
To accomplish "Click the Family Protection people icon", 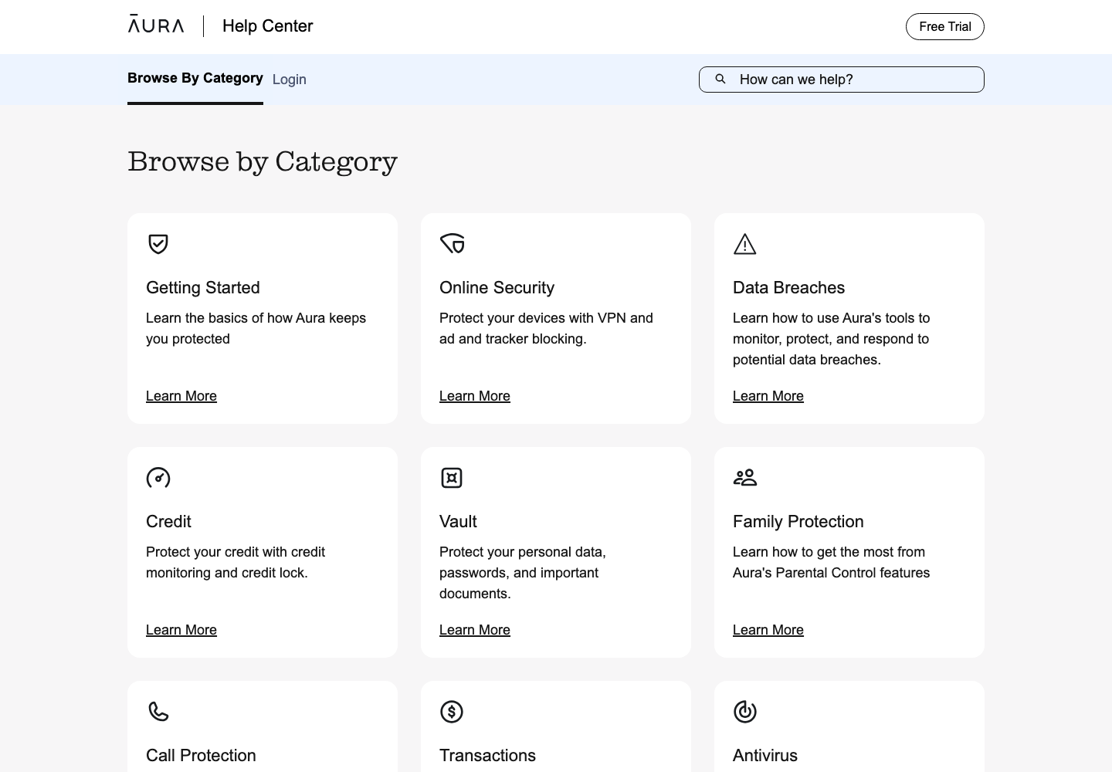I will [745, 478].
